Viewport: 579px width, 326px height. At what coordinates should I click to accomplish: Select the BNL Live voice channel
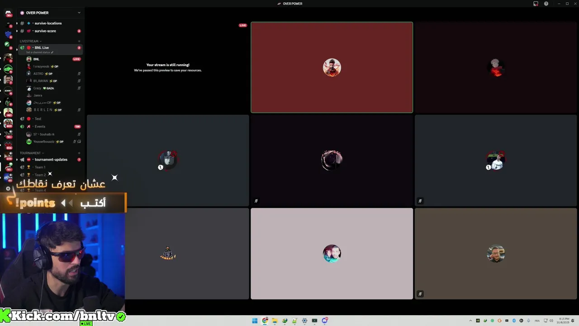coord(50,48)
